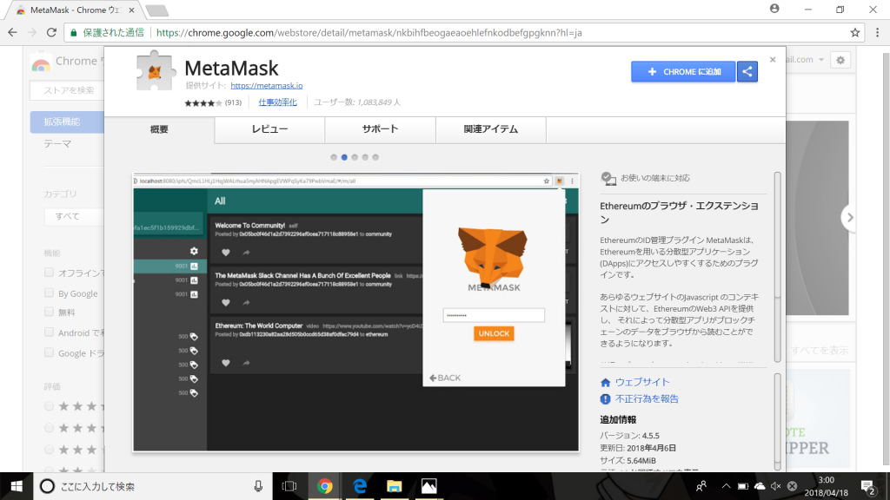
Task: Close the MetaMask detail overlay
Action: pos(773,60)
